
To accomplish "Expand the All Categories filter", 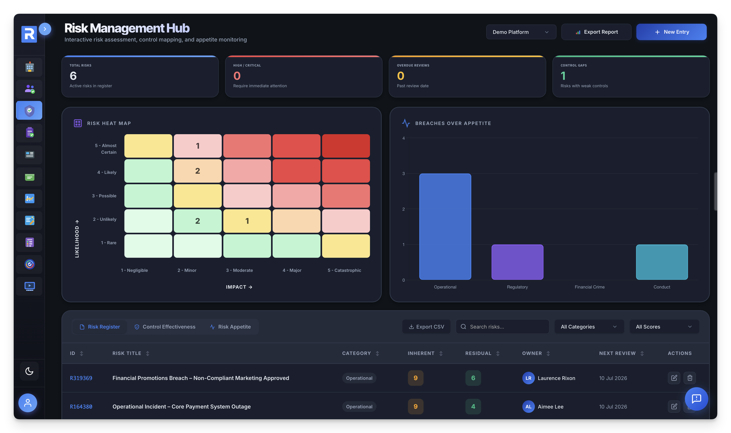I will click(x=589, y=327).
